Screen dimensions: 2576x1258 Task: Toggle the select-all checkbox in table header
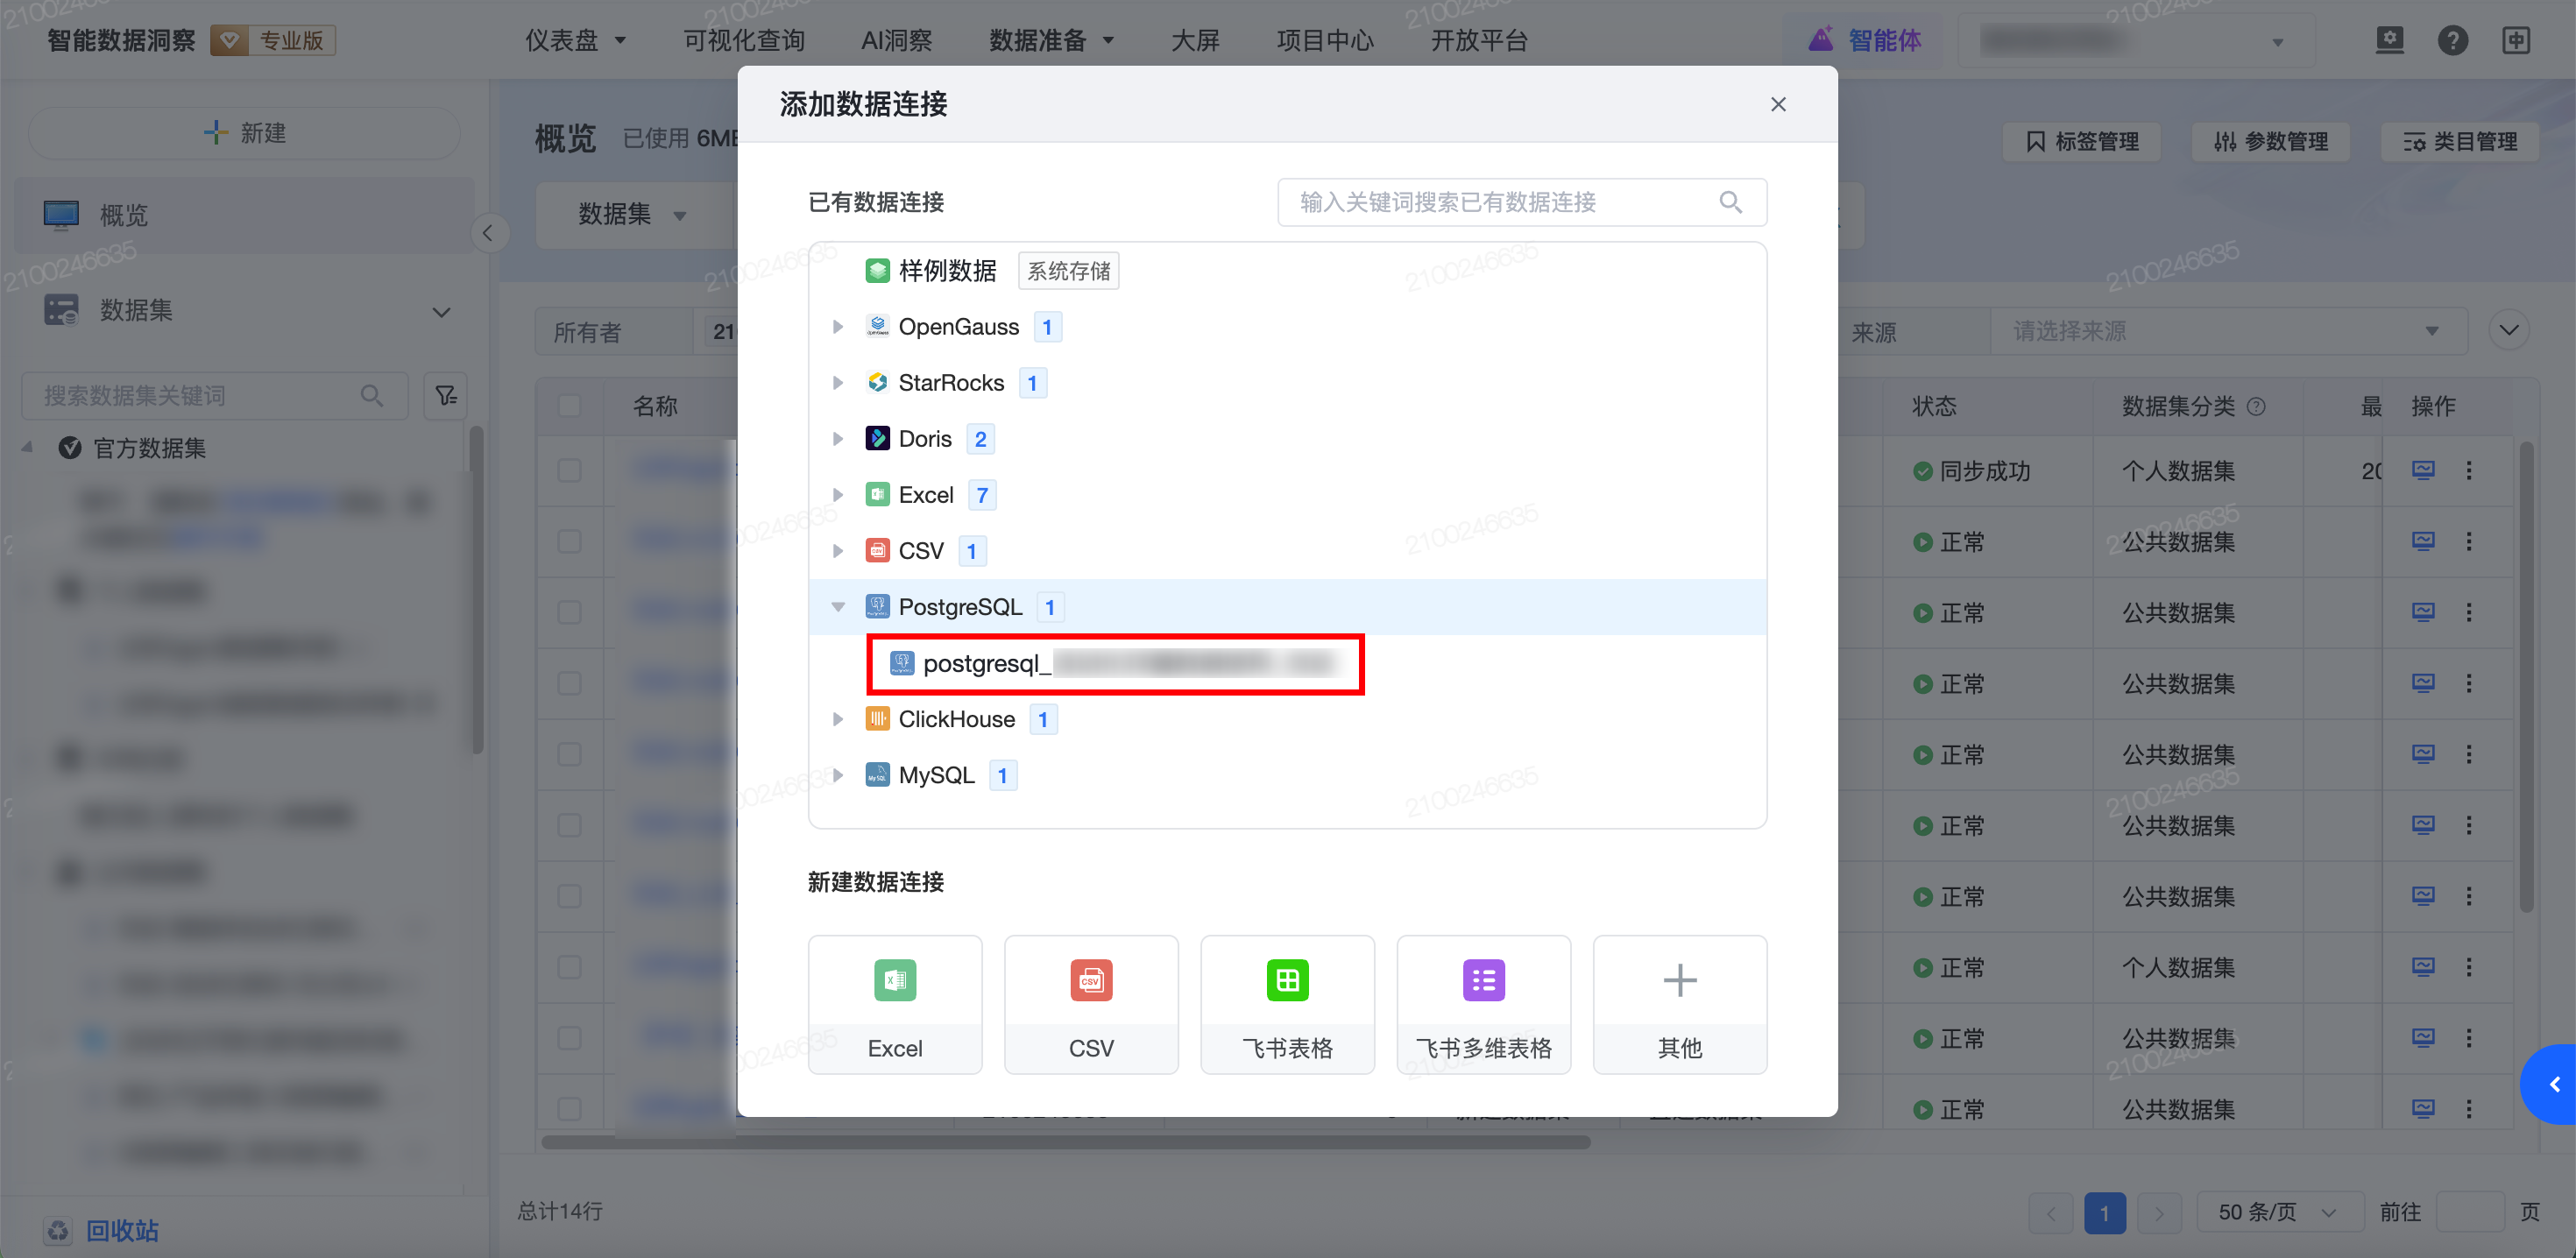(x=570, y=406)
